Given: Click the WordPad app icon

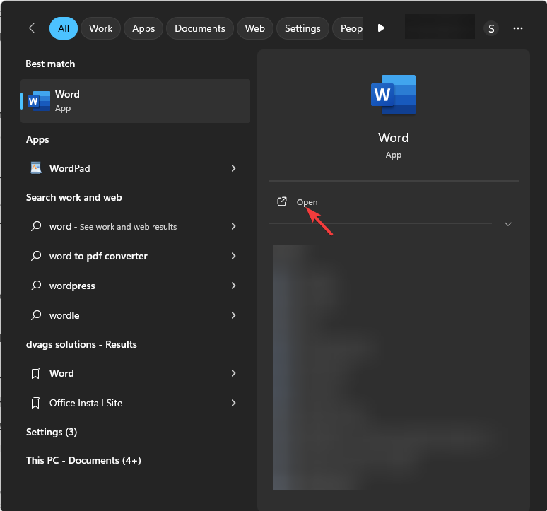Looking at the screenshot, I should (36, 168).
